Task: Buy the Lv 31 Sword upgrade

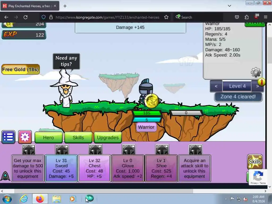Action: coord(61,168)
